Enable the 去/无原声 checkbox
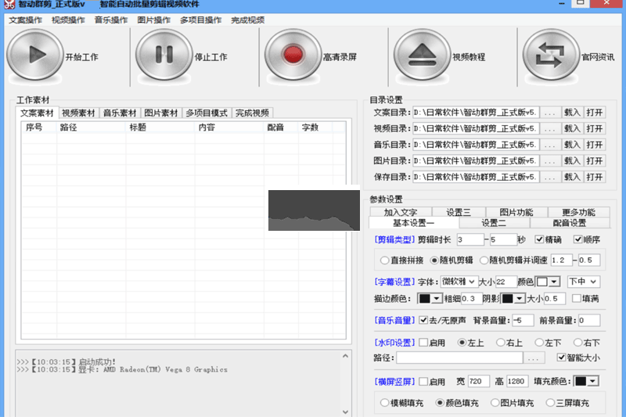This screenshot has width=626, height=417. pyautogui.click(x=423, y=320)
